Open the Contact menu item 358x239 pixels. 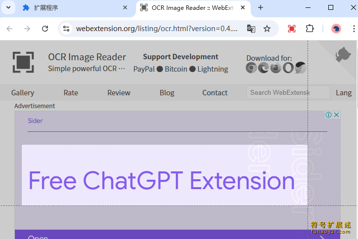point(215,93)
